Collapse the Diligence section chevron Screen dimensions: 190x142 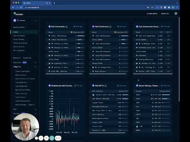36,67
